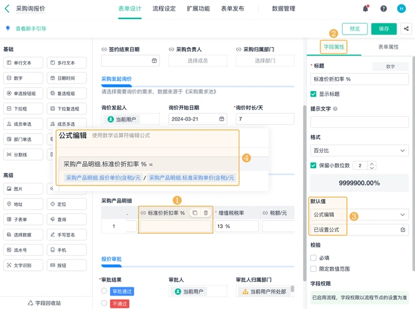Click 选择部门 under 采购归属部门

pyautogui.click(x=265, y=61)
